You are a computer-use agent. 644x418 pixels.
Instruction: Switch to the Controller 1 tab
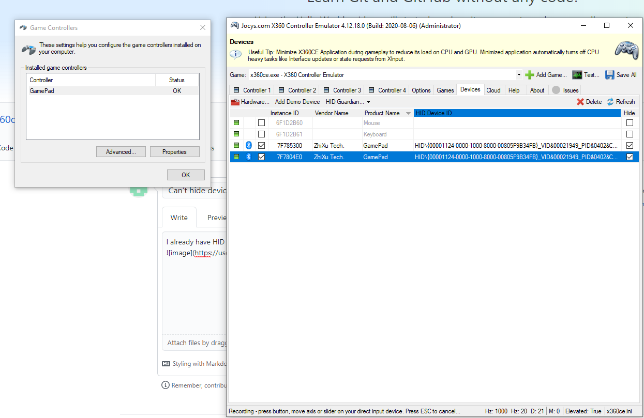point(252,90)
